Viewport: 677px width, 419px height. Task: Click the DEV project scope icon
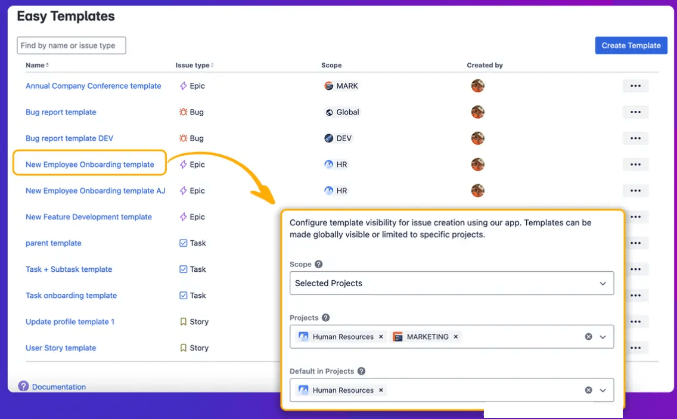click(328, 138)
